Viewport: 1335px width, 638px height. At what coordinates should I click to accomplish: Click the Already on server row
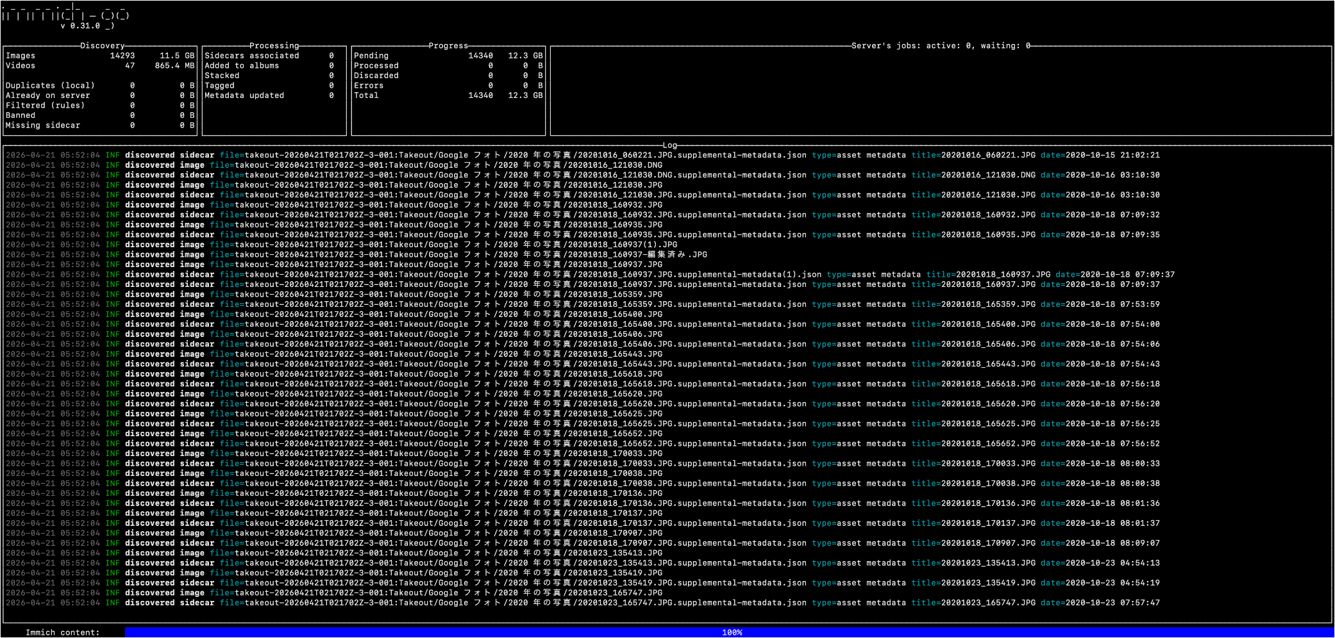[99, 95]
